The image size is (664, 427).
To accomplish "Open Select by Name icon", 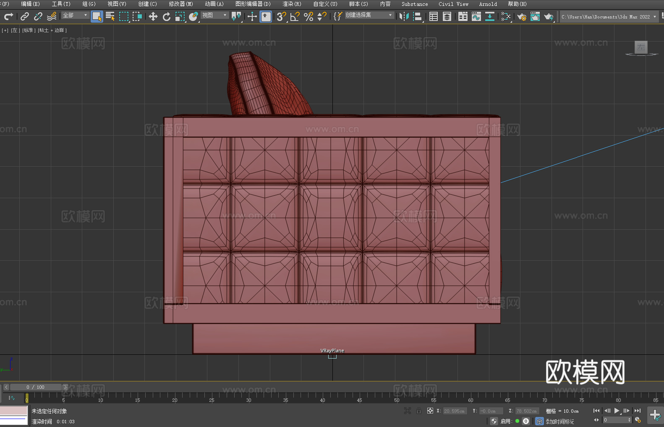I will (x=110, y=16).
